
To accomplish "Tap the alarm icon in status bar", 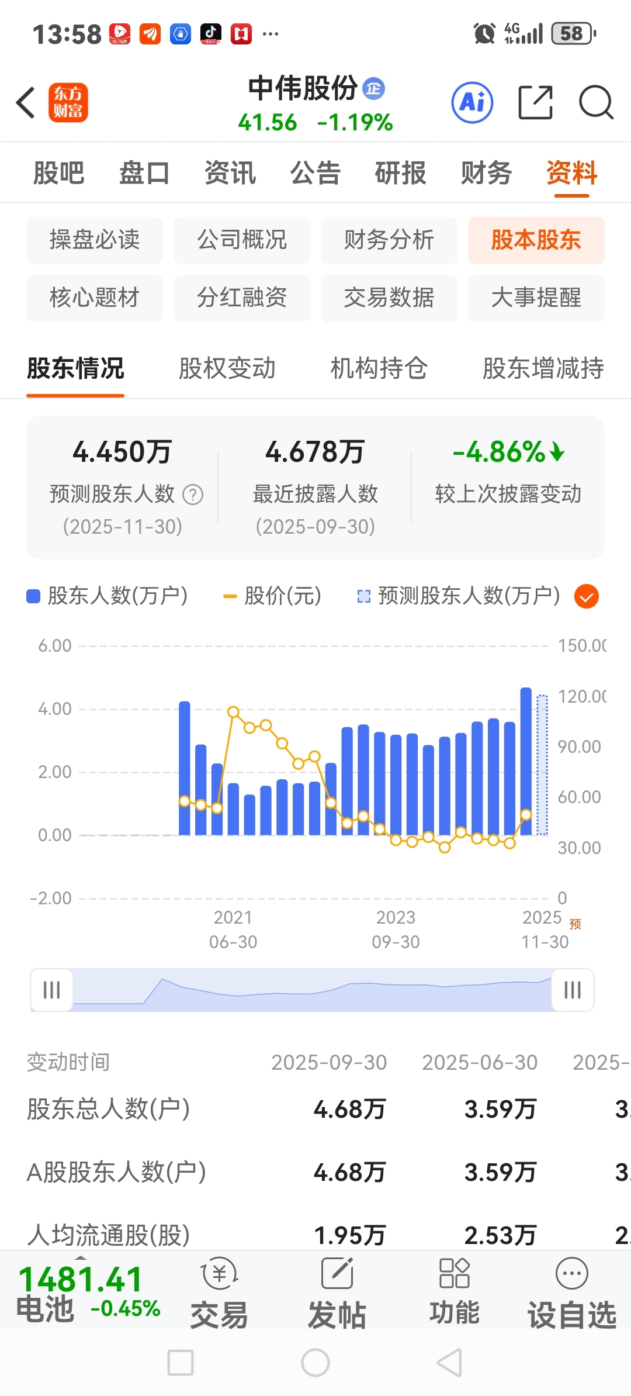I will coord(484,33).
